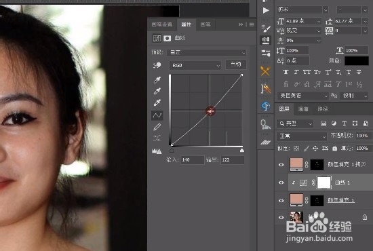The image size is (373, 251).
Task: Open the brush settings icon in side strip
Action: click(x=266, y=28)
